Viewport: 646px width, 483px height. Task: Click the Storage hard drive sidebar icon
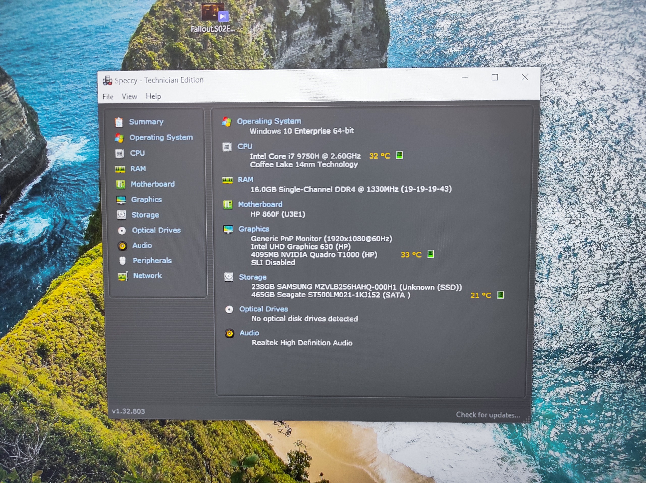pos(121,215)
